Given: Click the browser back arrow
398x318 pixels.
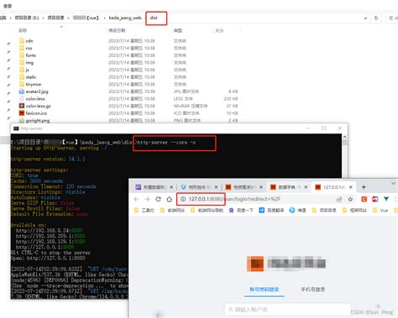Looking at the screenshot, I should click(x=136, y=199).
